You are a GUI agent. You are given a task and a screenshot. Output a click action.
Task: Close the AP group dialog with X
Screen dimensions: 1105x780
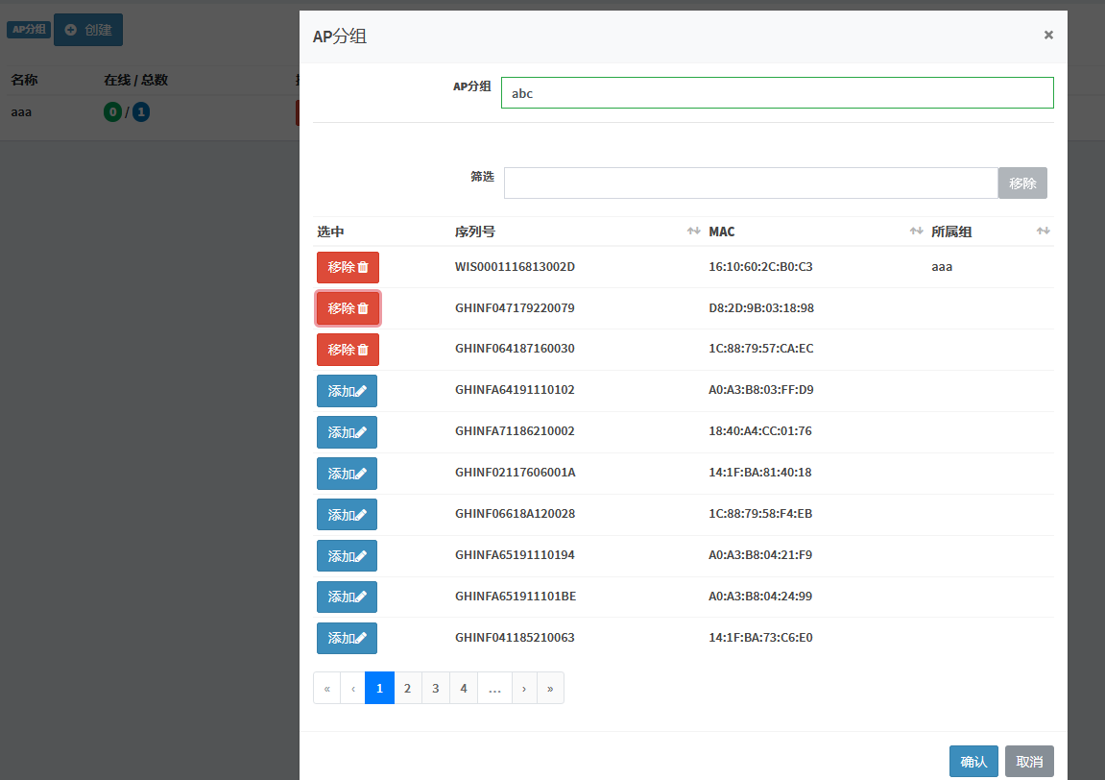(x=1048, y=36)
